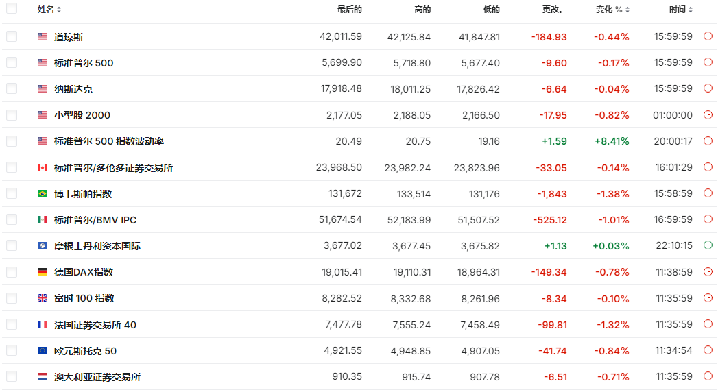The image size is (718, 390).
Task: Click the UK flag beside 富时 100 指数
Action: tap(43, 298)
